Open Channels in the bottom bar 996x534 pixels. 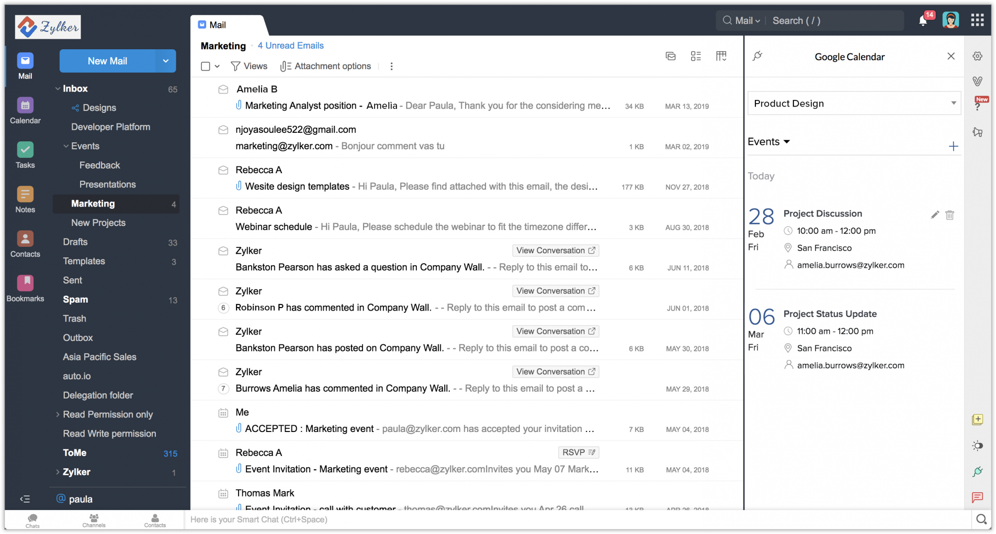(94, 521)
